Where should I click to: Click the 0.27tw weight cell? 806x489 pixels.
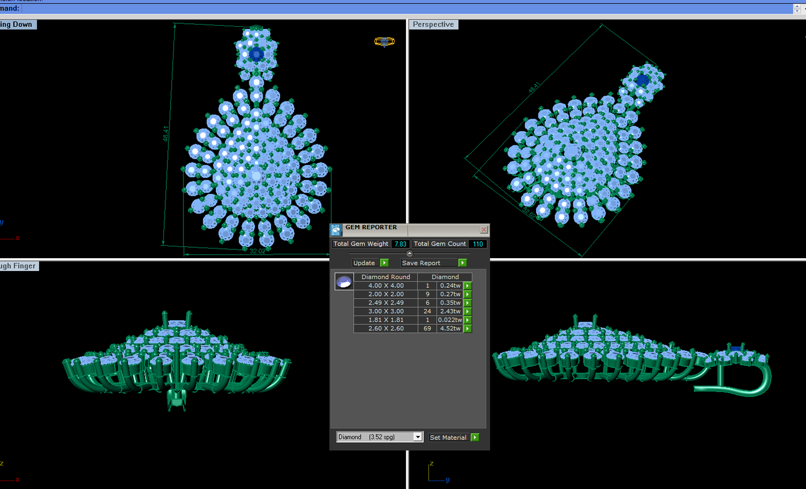click(x=450, y=294)
